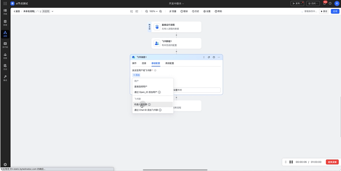Zoom in with the plus magnifier
Viewport: 341px width, 171px height.
[160, 11]
